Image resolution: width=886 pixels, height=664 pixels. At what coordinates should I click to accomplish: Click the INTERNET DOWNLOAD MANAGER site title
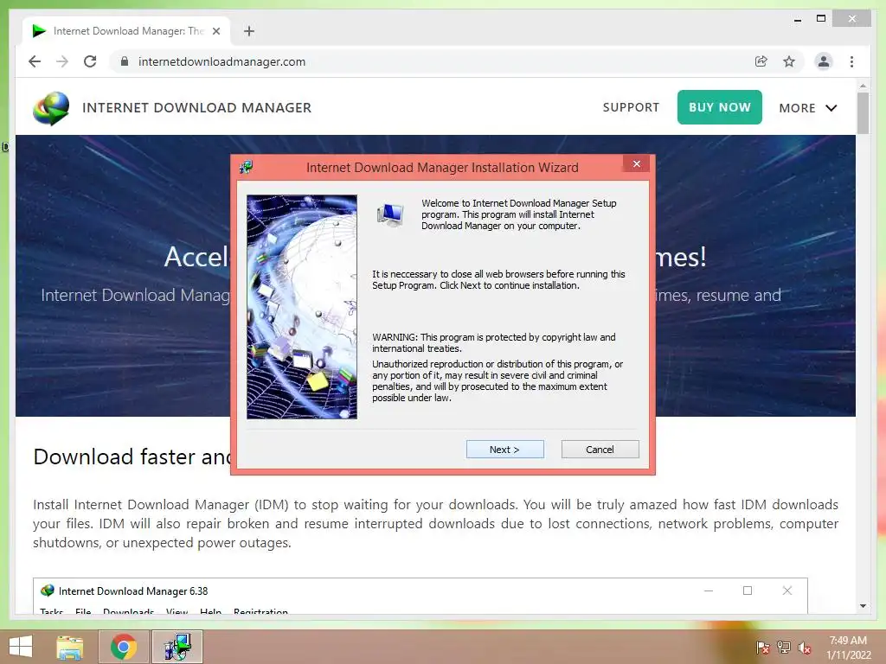tap(196, 108)
